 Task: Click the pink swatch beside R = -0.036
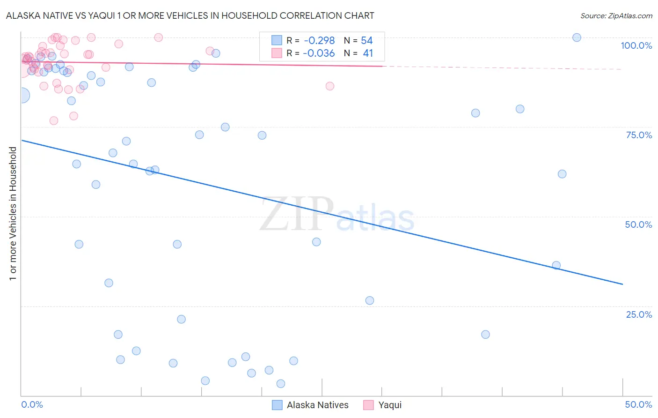click(277, 53)
